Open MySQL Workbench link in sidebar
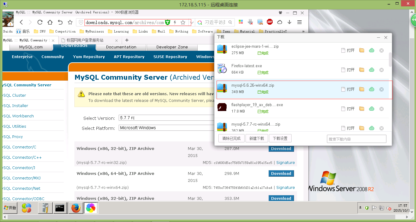 (18, 116)
